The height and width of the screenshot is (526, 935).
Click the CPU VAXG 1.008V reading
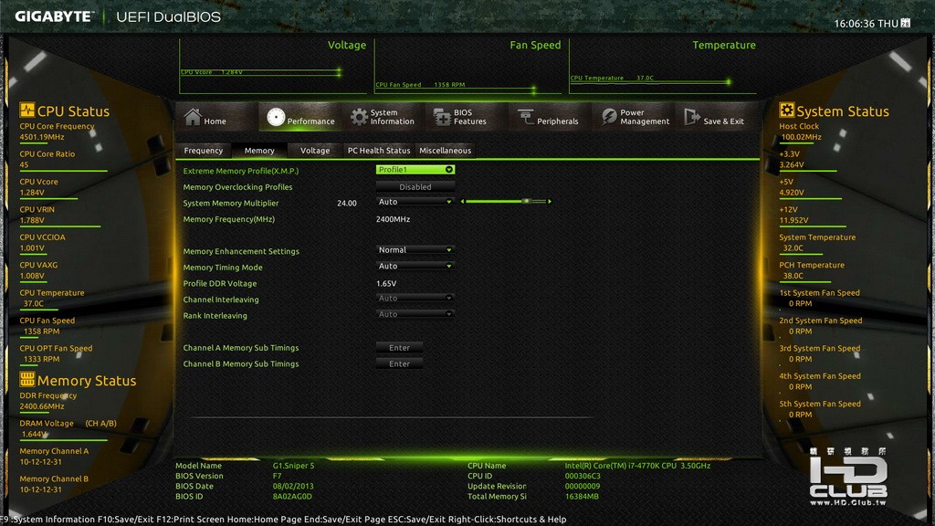pyautogui.click(x=32, y=276)
